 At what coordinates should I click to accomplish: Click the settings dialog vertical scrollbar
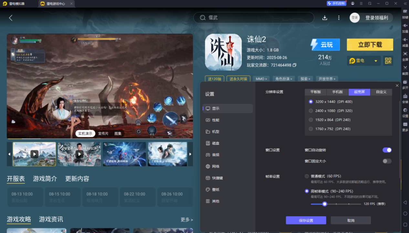click(400, 139)
